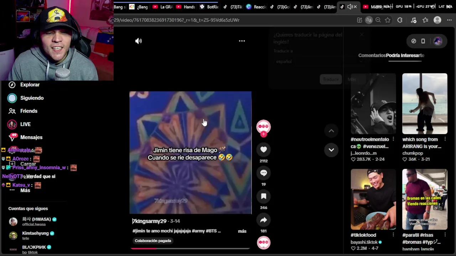456x256 pixels.
Task: Open the Kimtaehyung followed account
Action: [x=32, y=235]
